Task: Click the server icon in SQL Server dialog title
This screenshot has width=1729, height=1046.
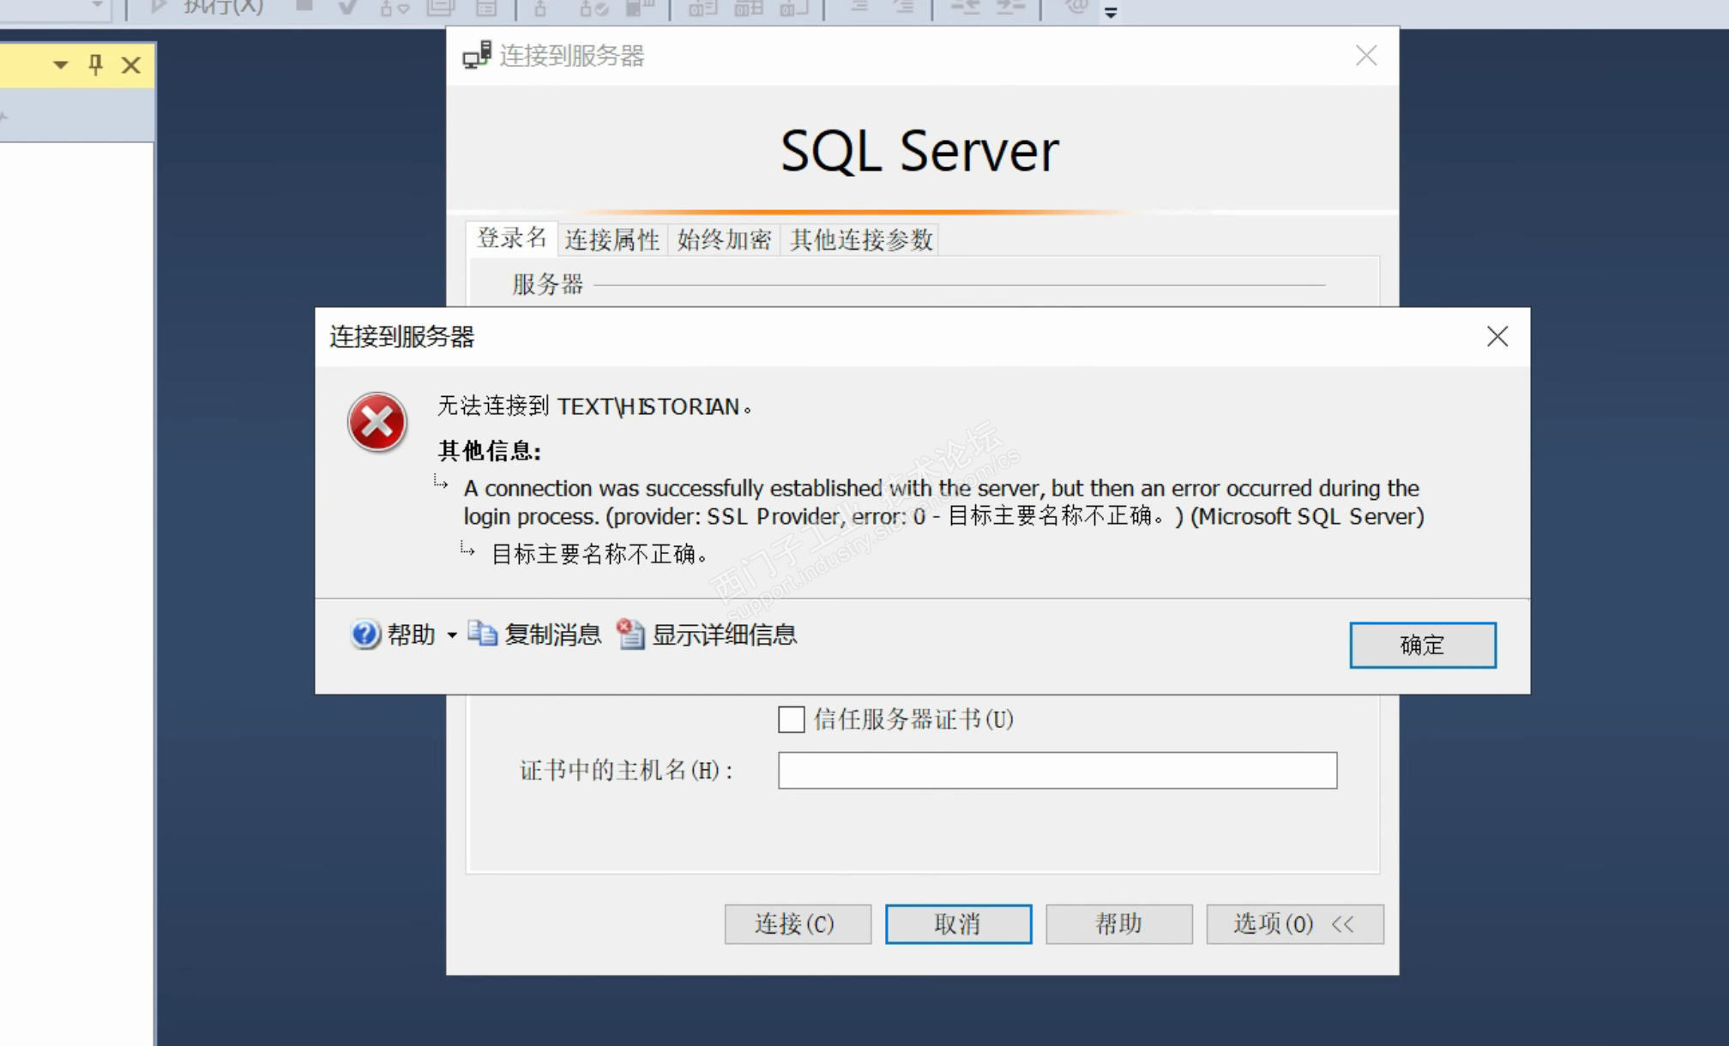Action: [477, 55]
